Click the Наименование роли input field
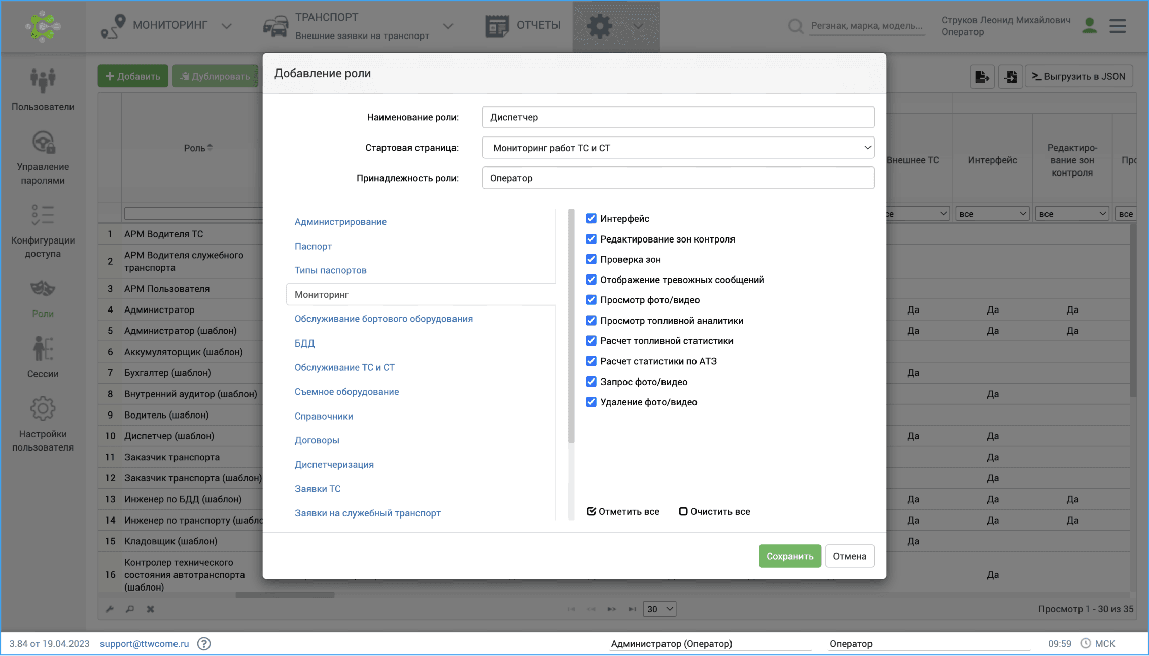1149x656 pixels. point(678,117)
